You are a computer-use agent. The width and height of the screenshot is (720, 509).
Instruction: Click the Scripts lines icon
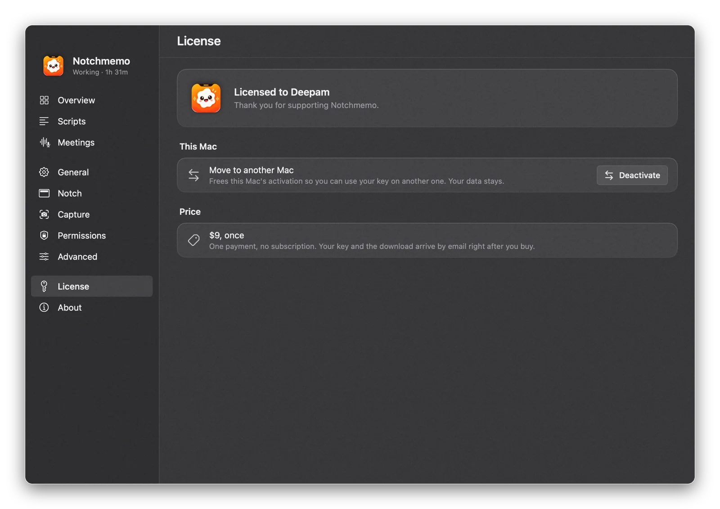point(44,121)
